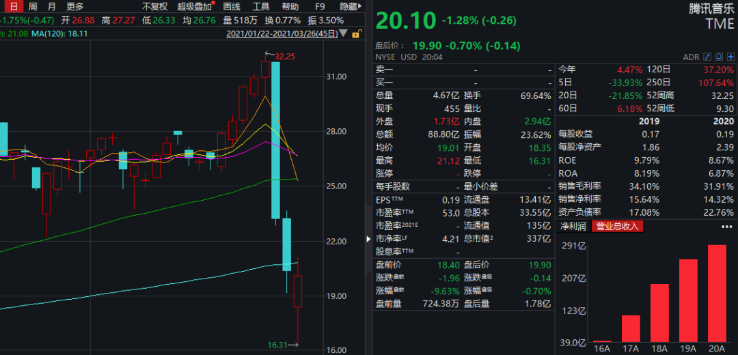This screenshot has width=738, height=355.
Task: Click the large cyan drop candlestick
Action: (x=276, y=140)
